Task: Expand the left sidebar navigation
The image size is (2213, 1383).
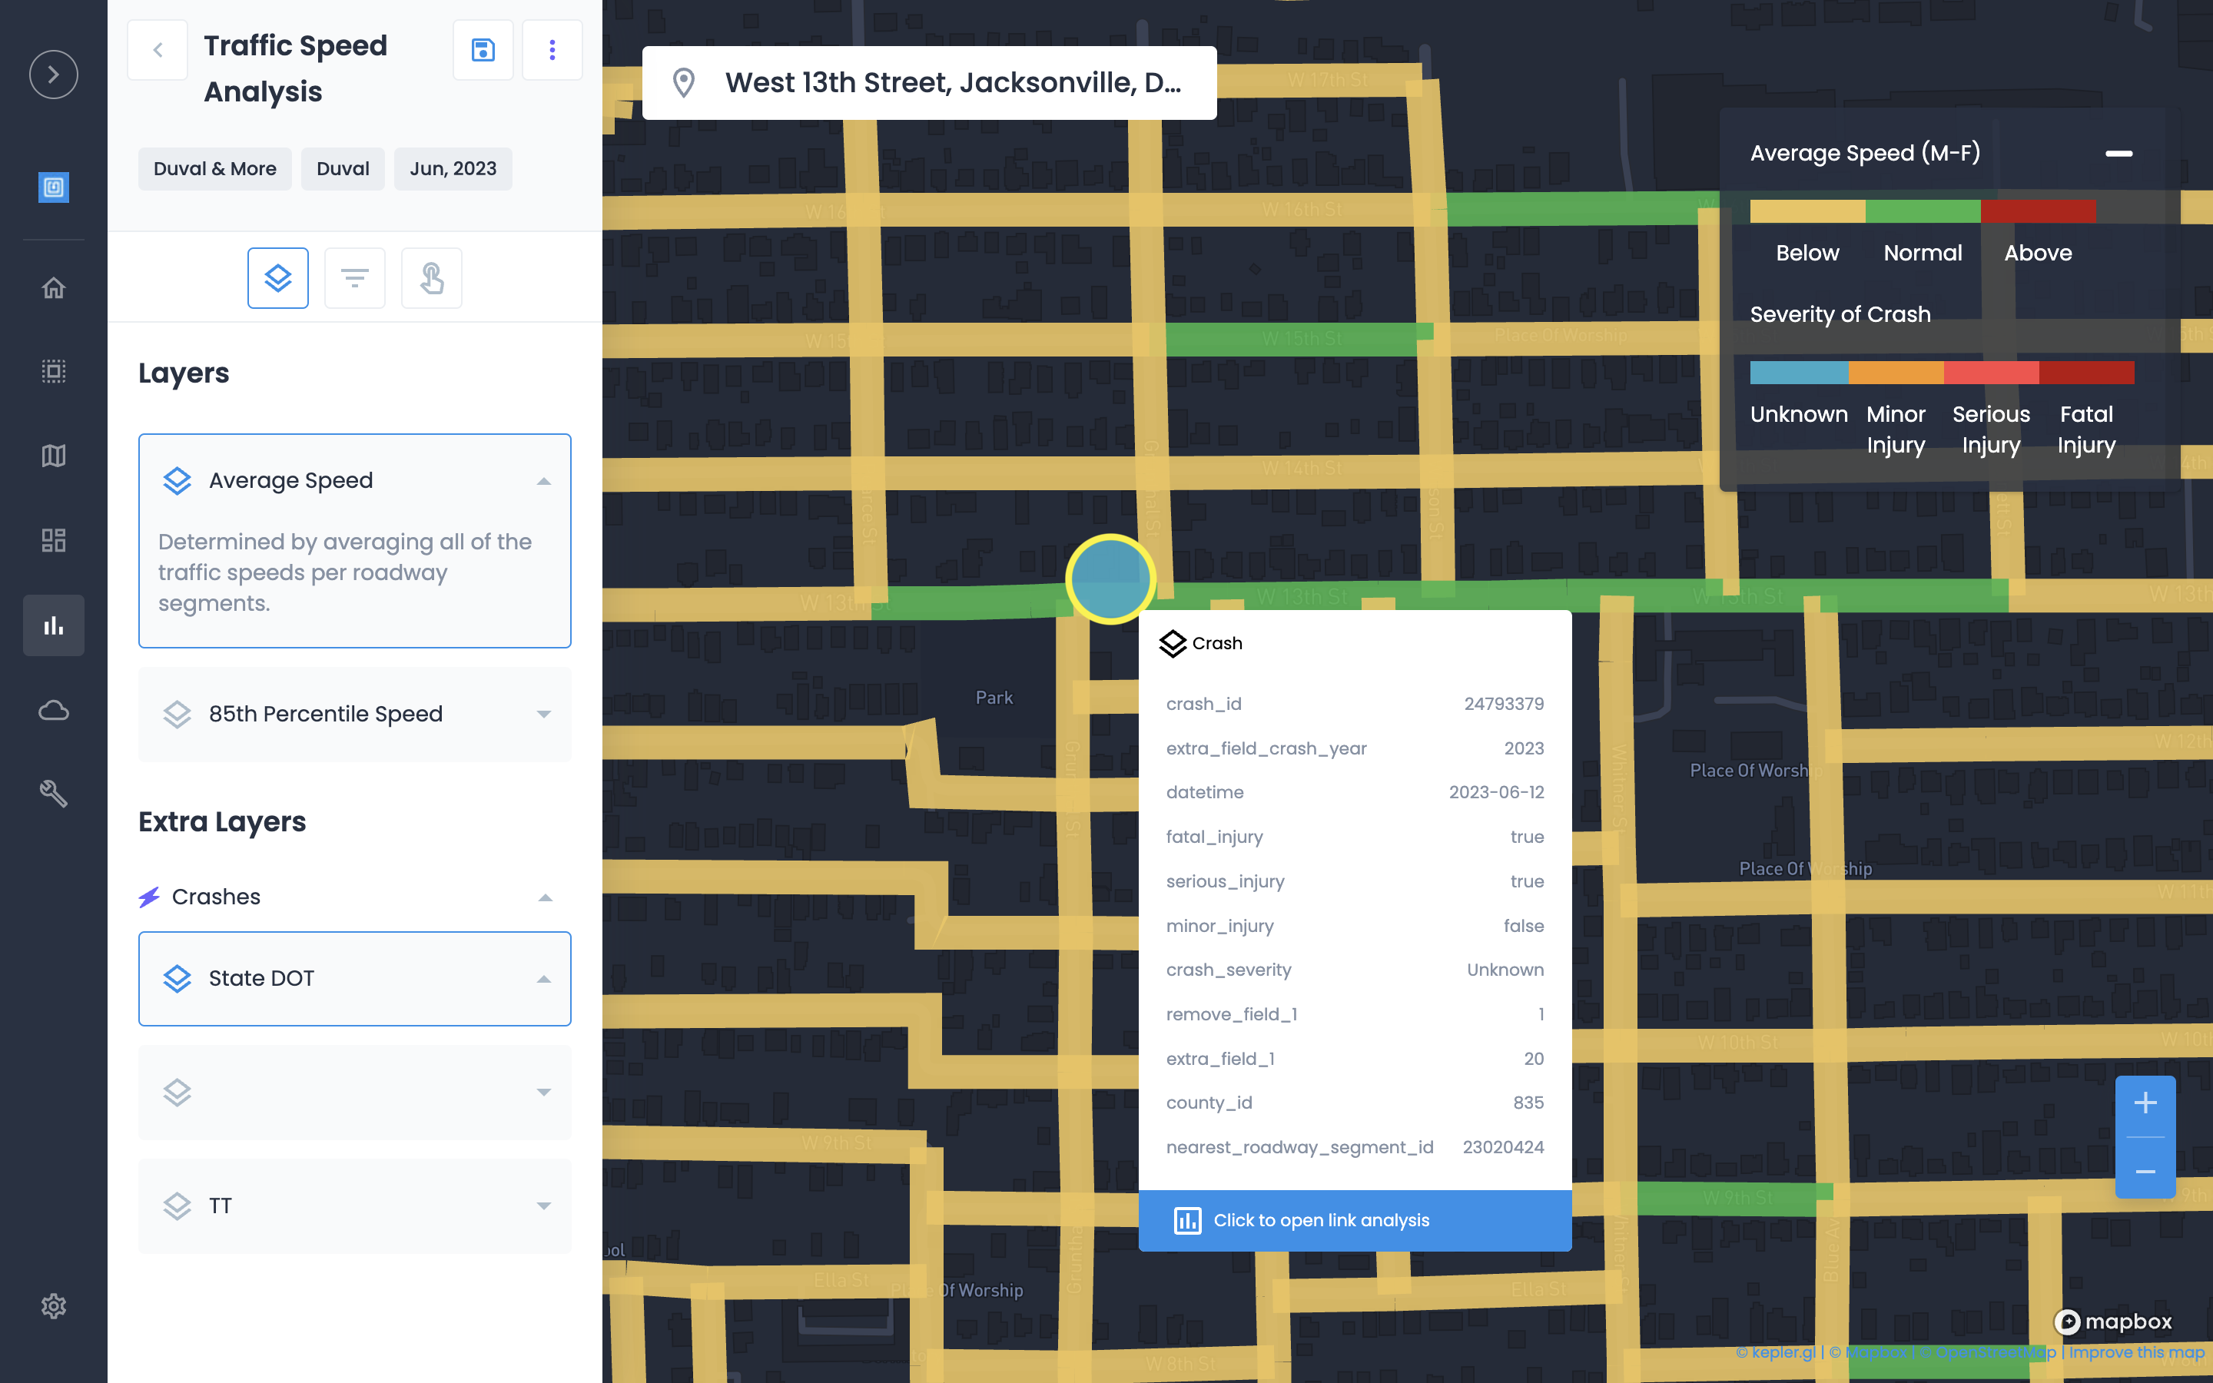Action: pos(53,74)
